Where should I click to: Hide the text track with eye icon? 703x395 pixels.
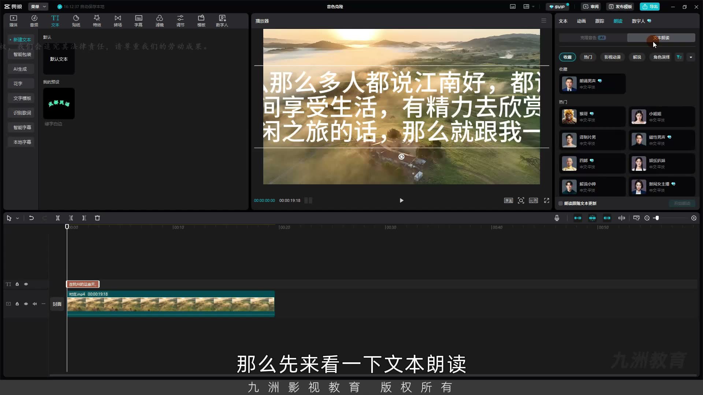click(x=26, y=284)
